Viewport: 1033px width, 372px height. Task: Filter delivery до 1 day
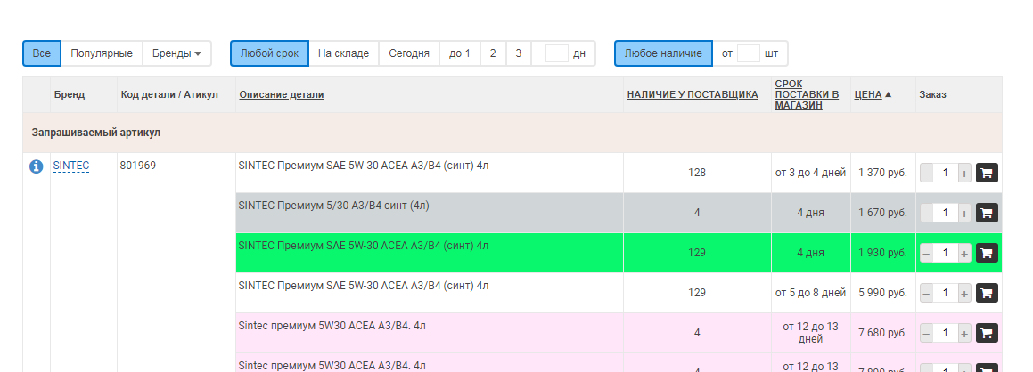[x=460, y=53]
